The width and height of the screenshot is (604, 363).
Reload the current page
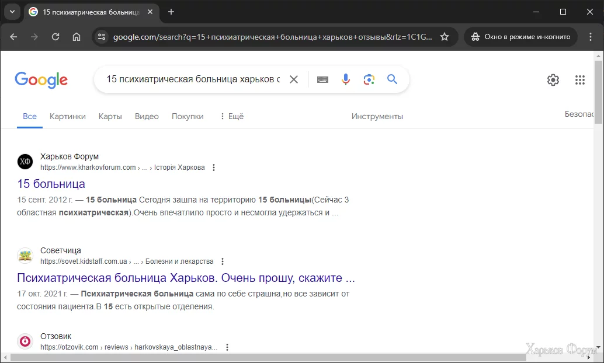(55, 37)
